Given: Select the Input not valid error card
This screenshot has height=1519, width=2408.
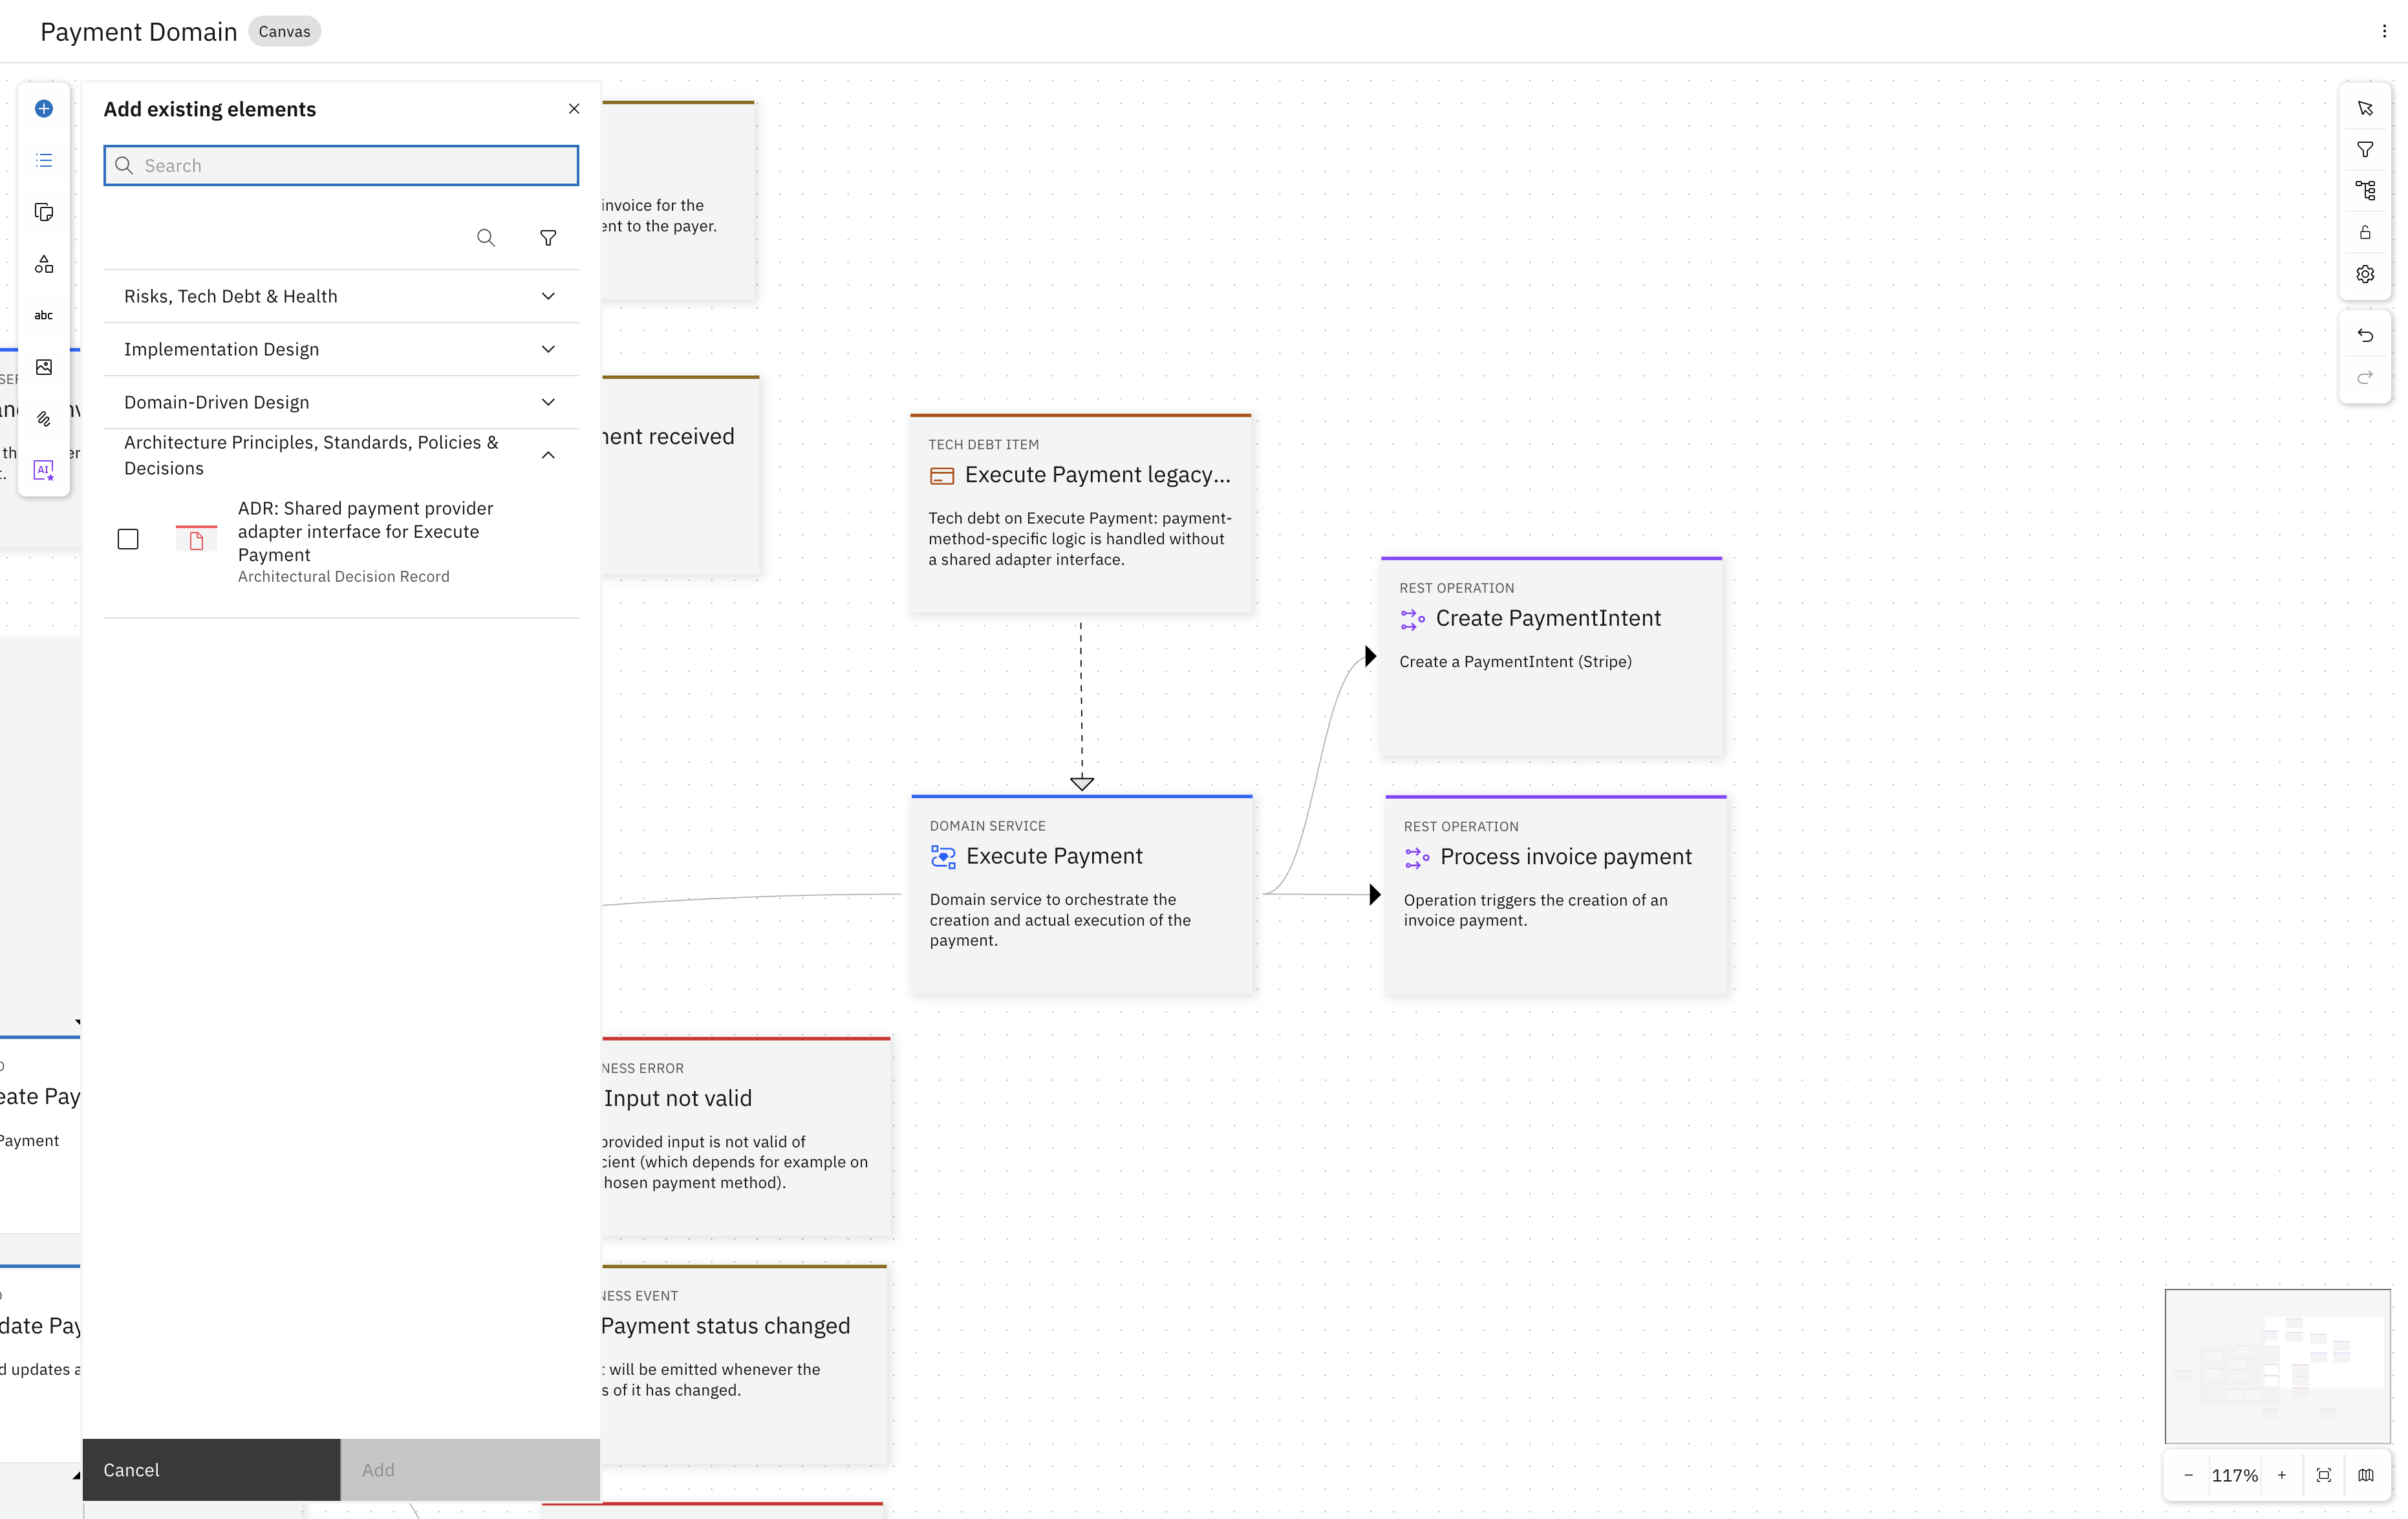Looking at the screenshot, I should [746, 1136].
